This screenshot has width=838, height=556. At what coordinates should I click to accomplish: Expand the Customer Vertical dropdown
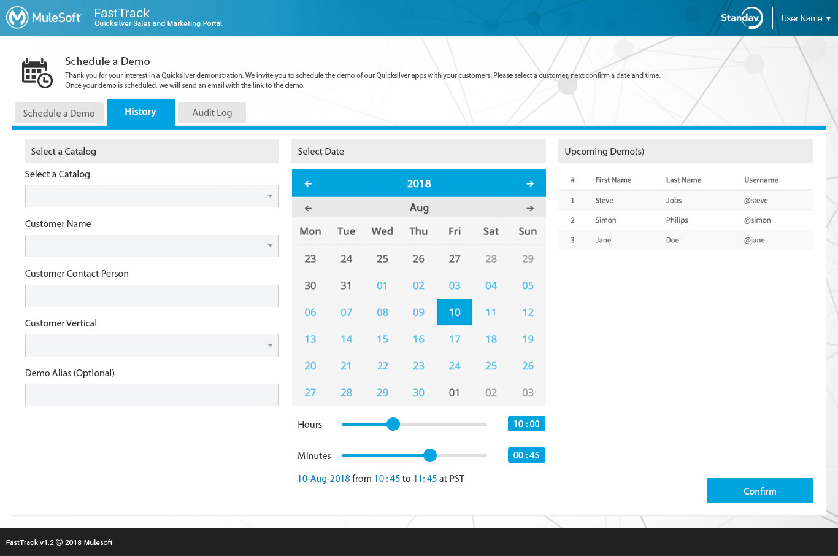point(152,346)
